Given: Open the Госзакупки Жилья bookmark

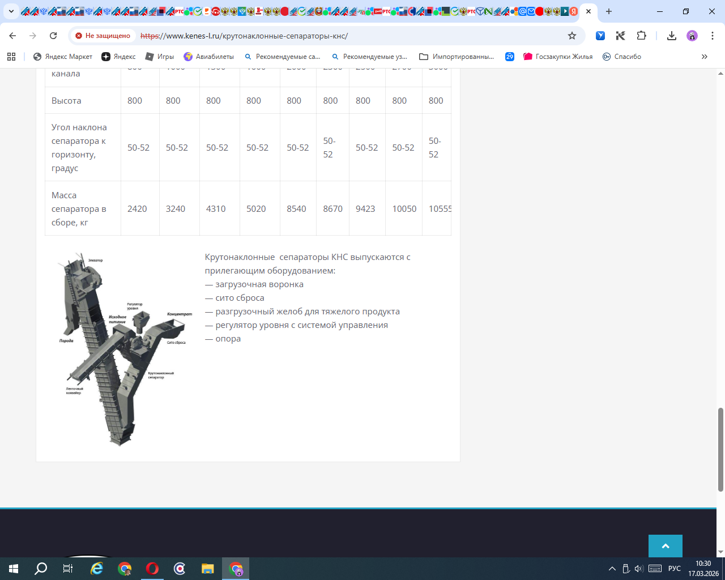Looking at the screenshot, I should point(558,57).
